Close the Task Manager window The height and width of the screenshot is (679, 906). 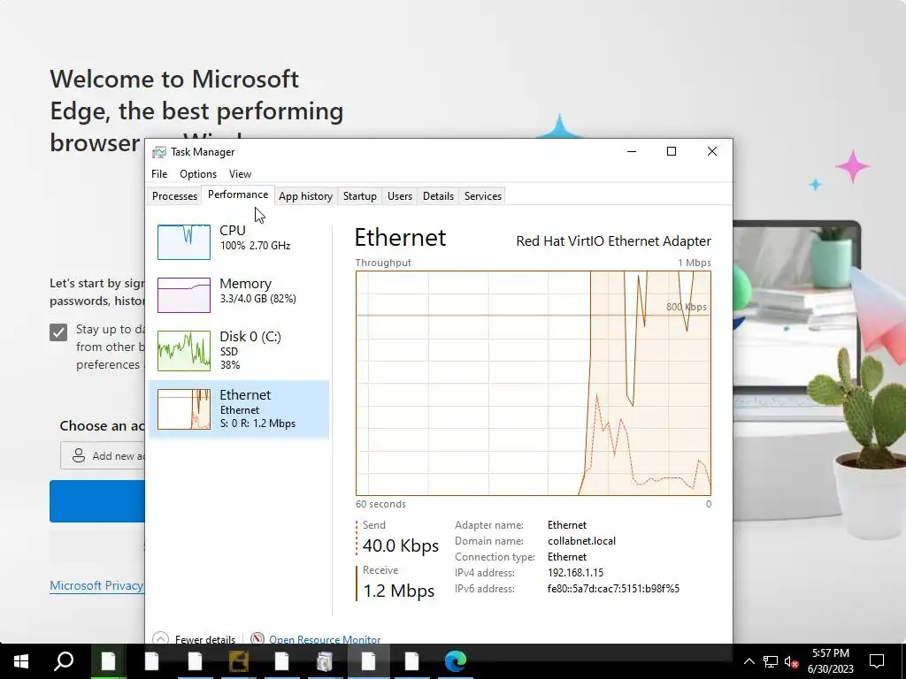(712, 151)
